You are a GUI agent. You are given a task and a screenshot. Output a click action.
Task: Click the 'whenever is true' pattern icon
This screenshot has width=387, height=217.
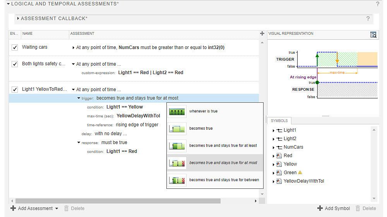(x=177, y=111)
